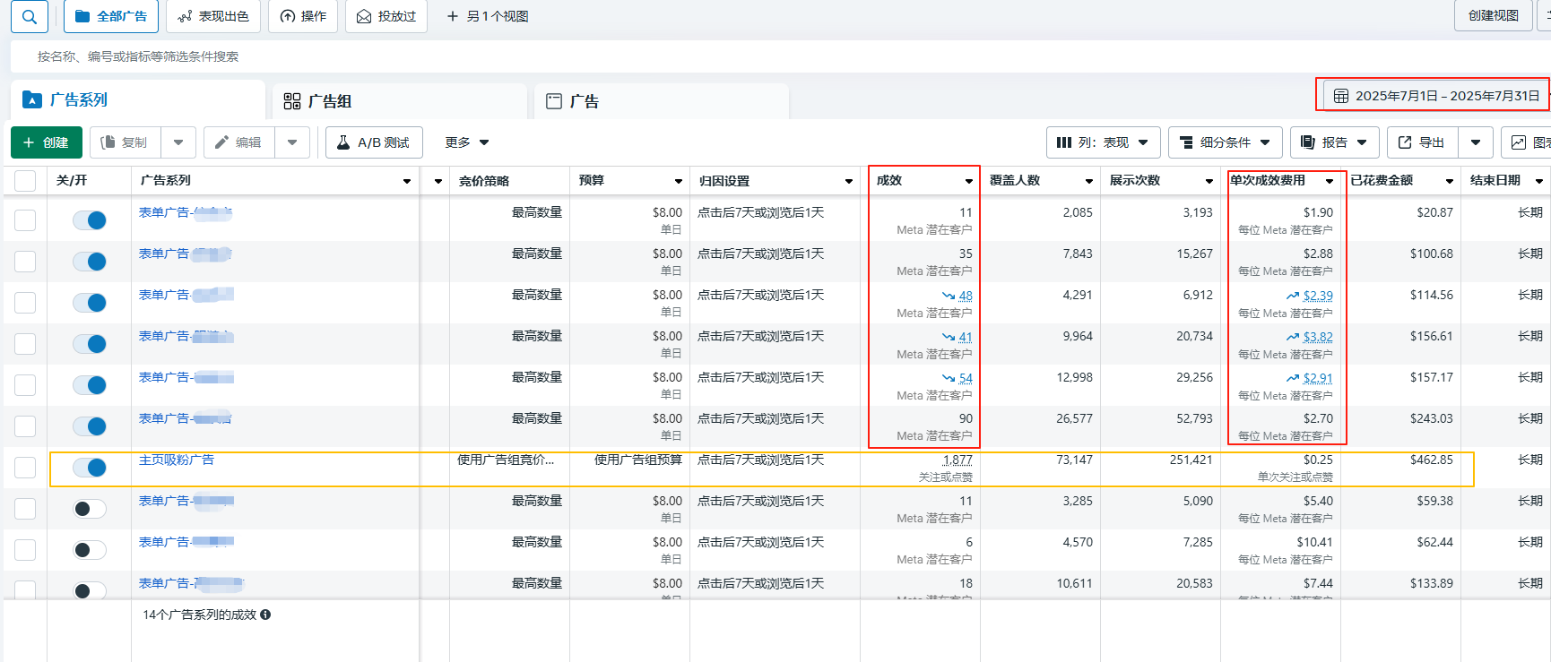Click the magnifier search icon button
The width and height of the screenshot is (1551, 662).
pyautogui.click(x=30, y=16)
